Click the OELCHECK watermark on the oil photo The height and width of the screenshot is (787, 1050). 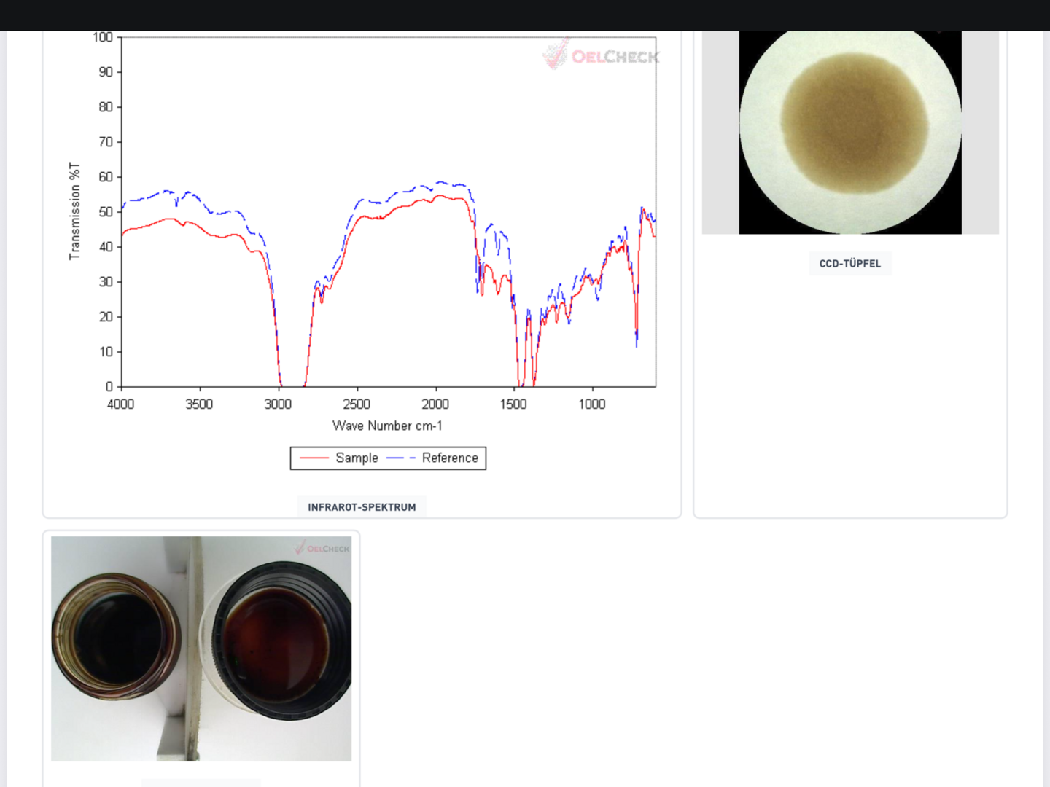click(x=322, y=548)
